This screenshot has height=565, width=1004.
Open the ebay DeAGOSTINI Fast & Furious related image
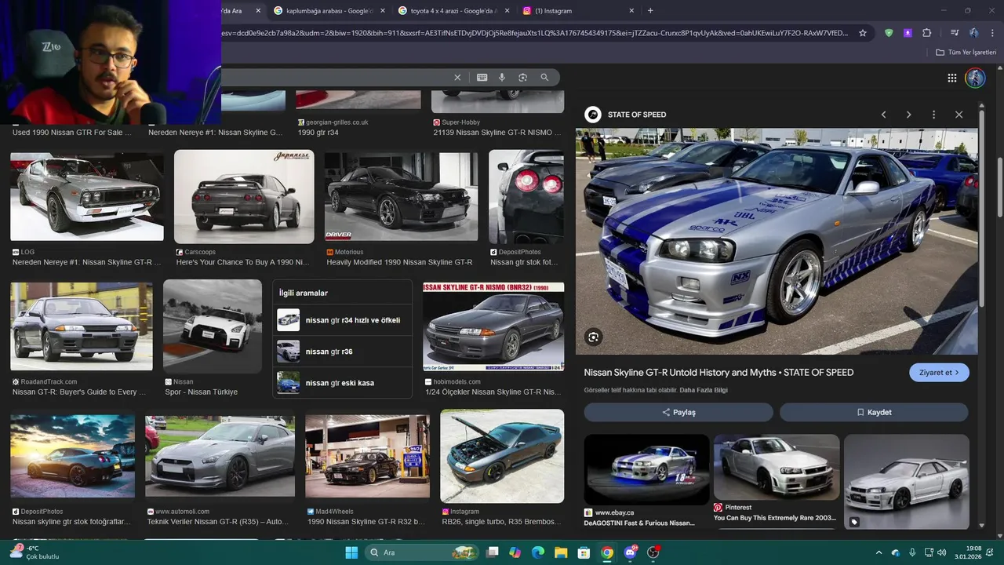click(647, 470)
